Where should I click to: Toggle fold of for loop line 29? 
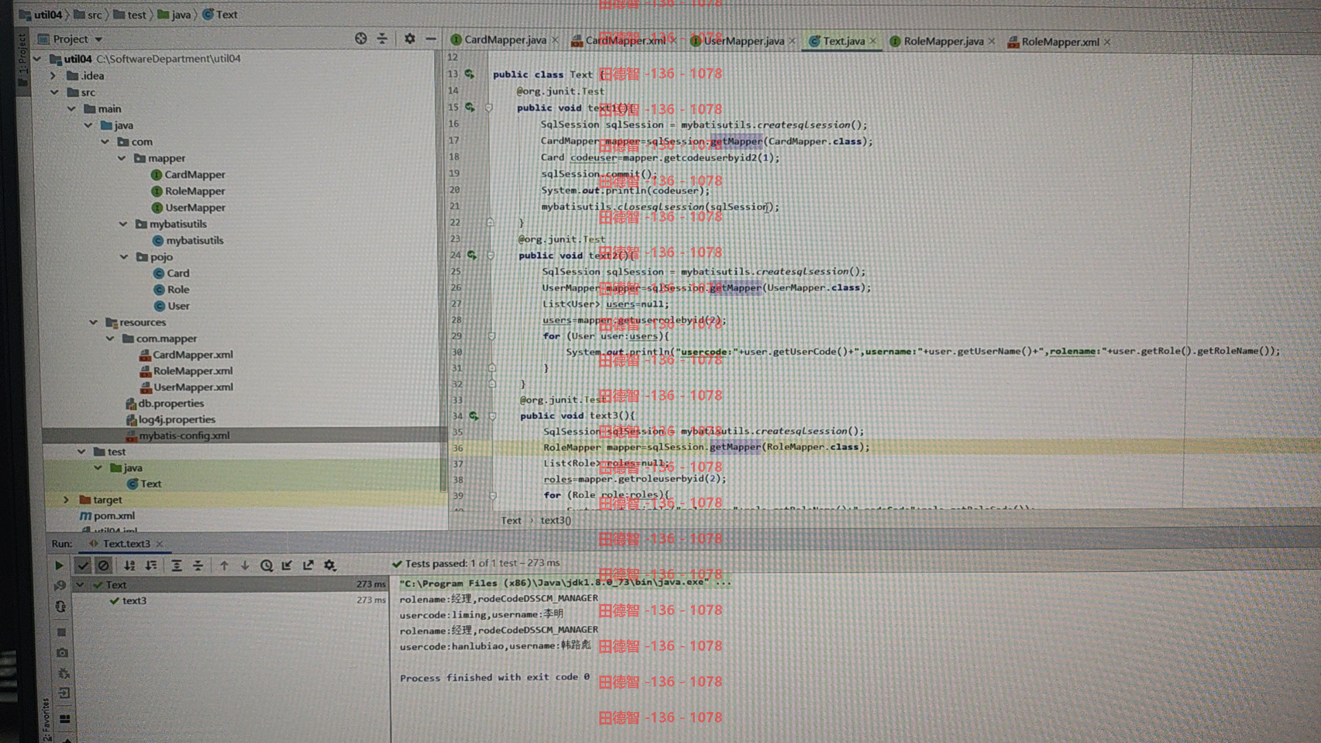pos(491,336)
